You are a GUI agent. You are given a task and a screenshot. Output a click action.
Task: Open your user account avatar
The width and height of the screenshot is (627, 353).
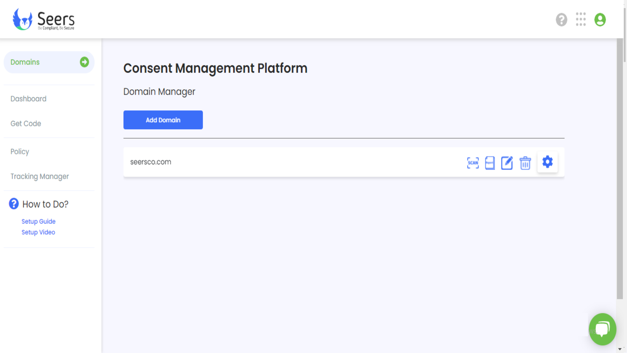pyautogui.click(x=600, y=19)
